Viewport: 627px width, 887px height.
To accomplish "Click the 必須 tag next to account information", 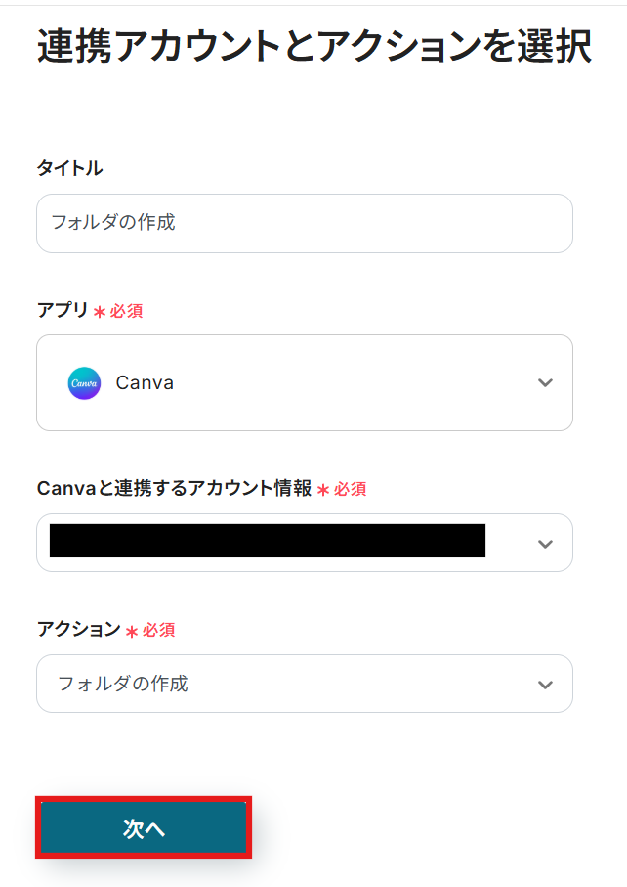I will coord(351,490).
